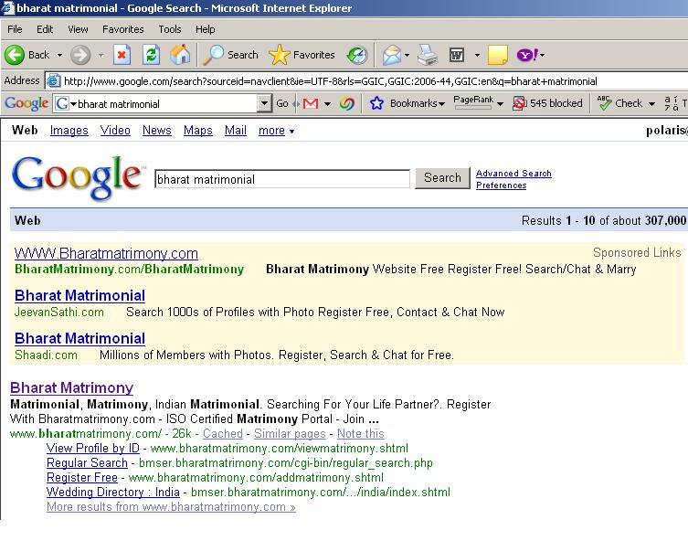Switch to Images search
688x551 pixels.
(69, 131)
